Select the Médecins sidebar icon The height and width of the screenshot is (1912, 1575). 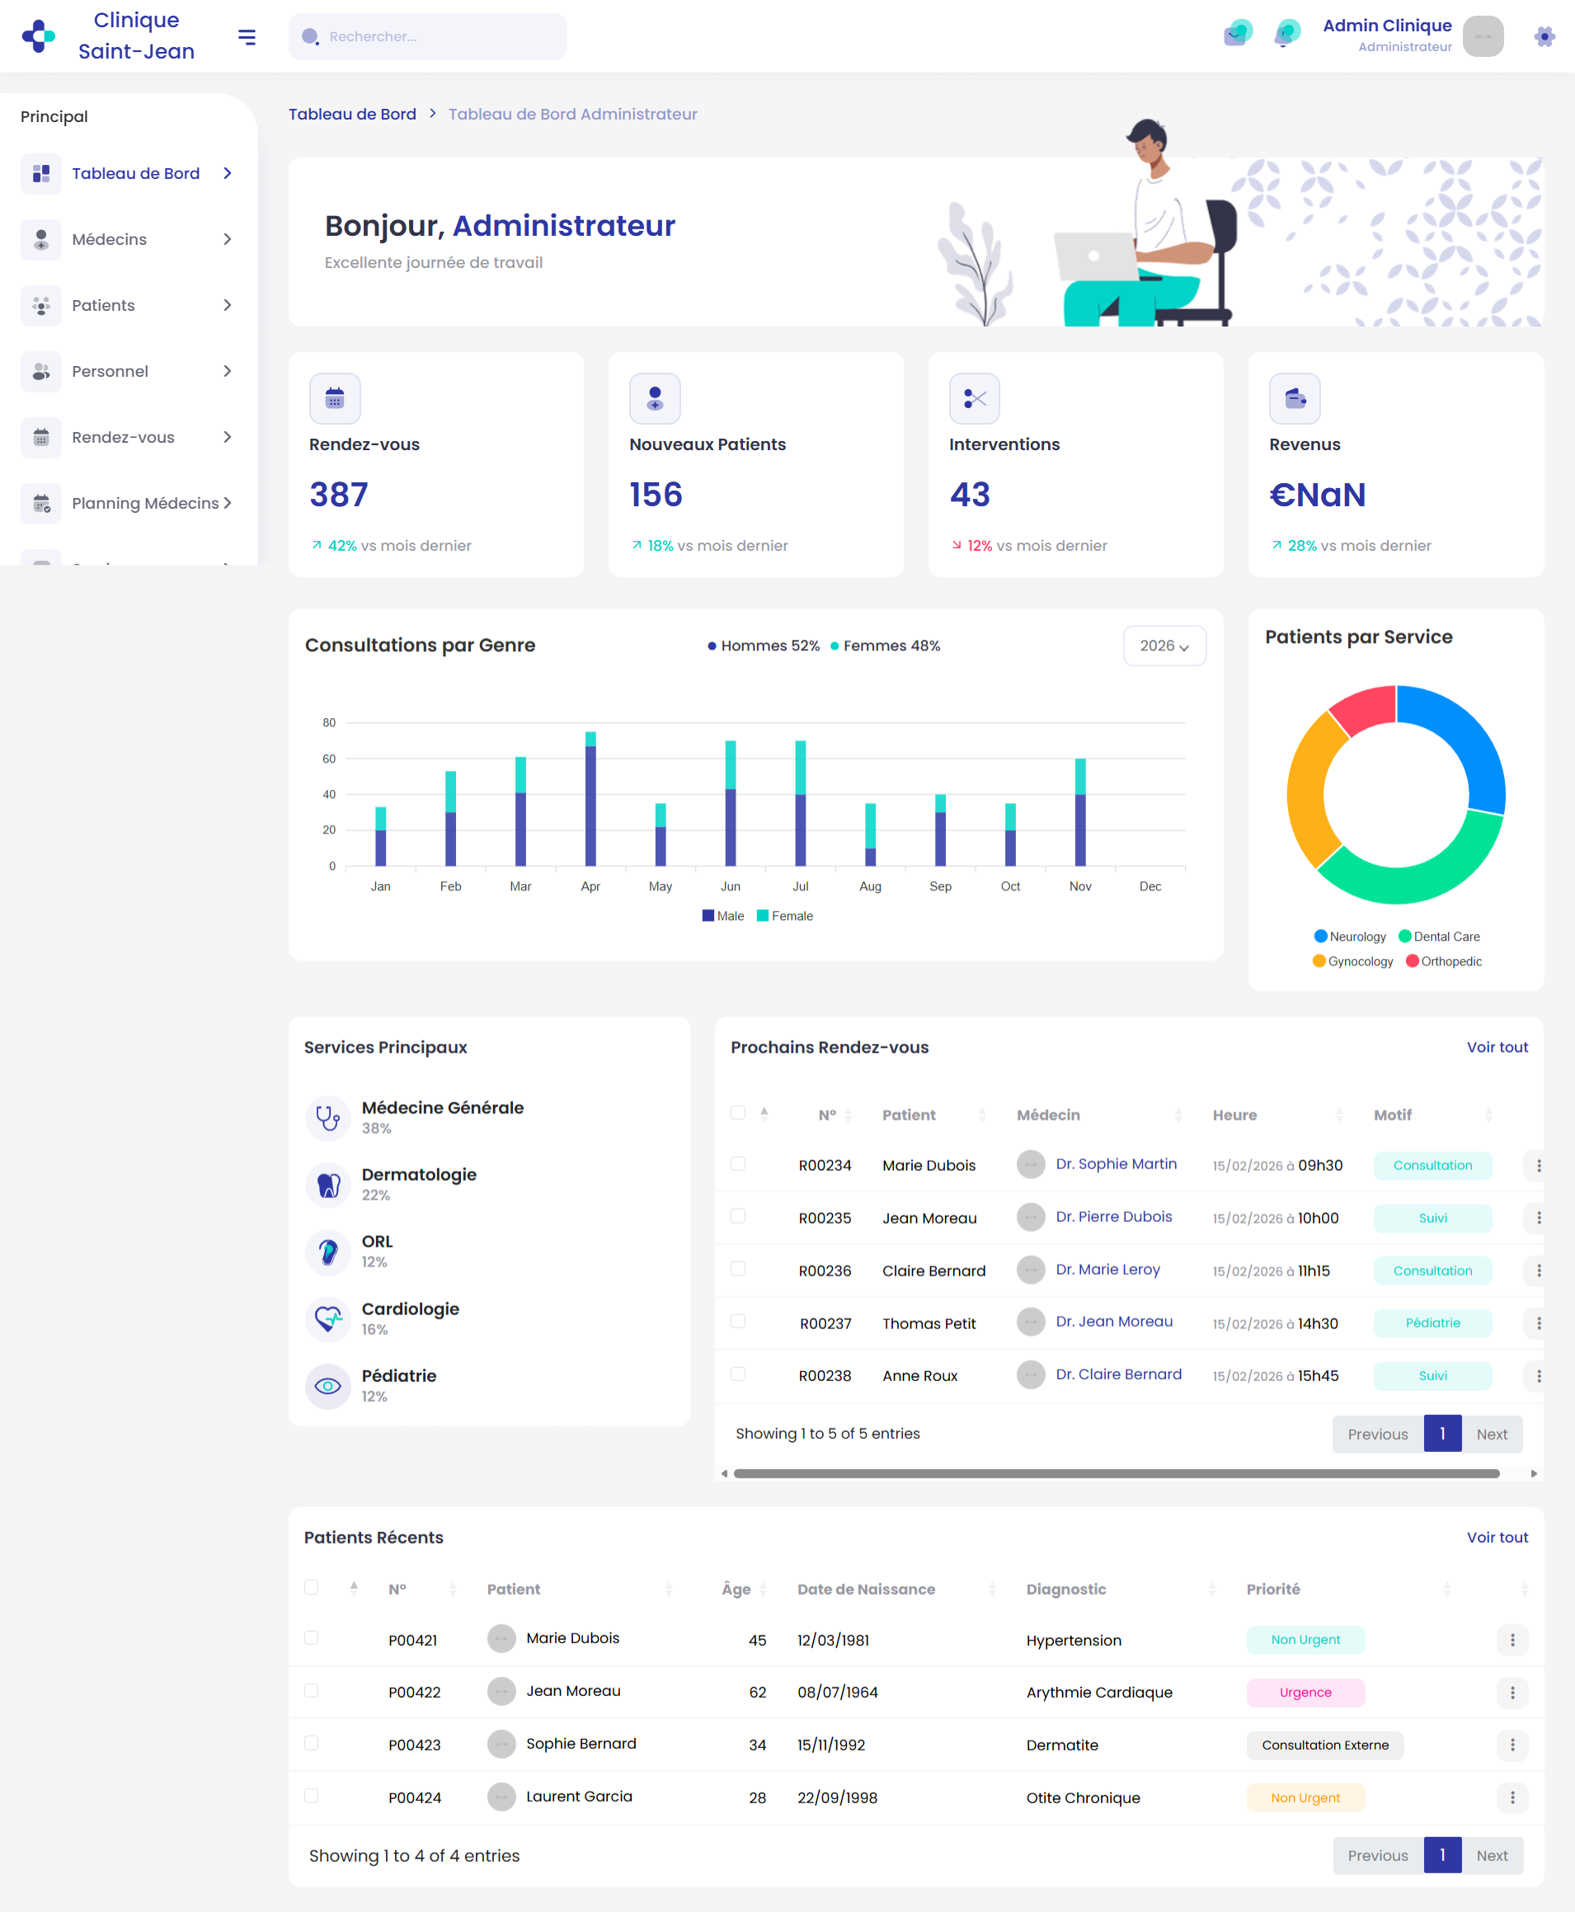[x=41, y=238]
